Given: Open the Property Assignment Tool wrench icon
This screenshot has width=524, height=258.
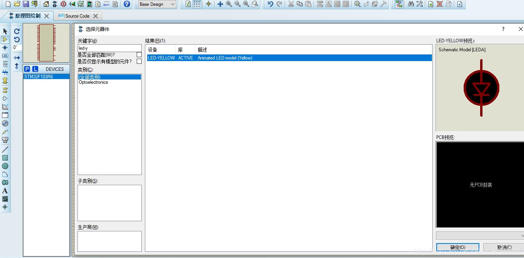Looking at the screenshot, I should click(419, 4).
